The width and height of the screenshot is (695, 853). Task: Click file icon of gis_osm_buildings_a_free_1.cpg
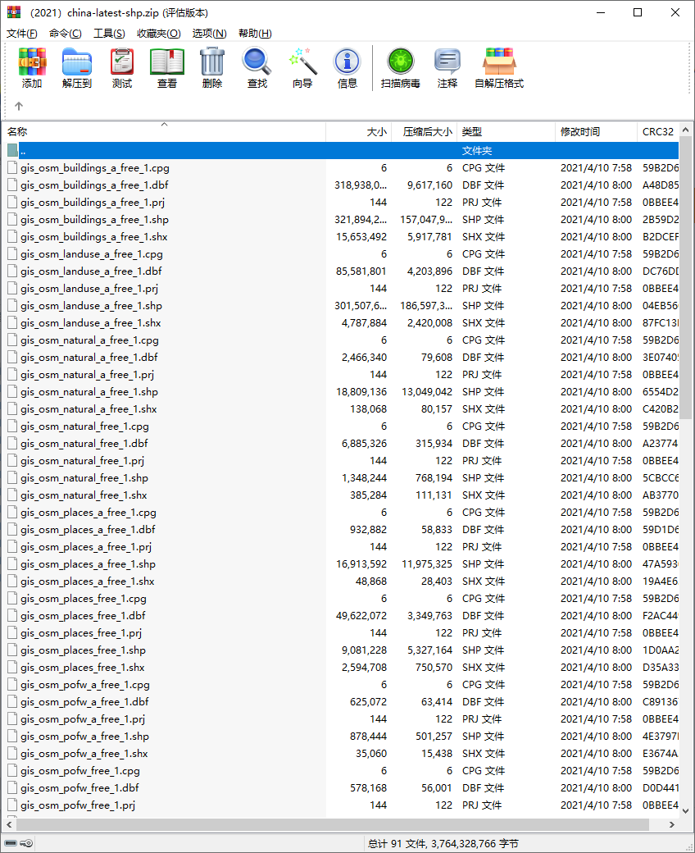click(x=12, y=167)
